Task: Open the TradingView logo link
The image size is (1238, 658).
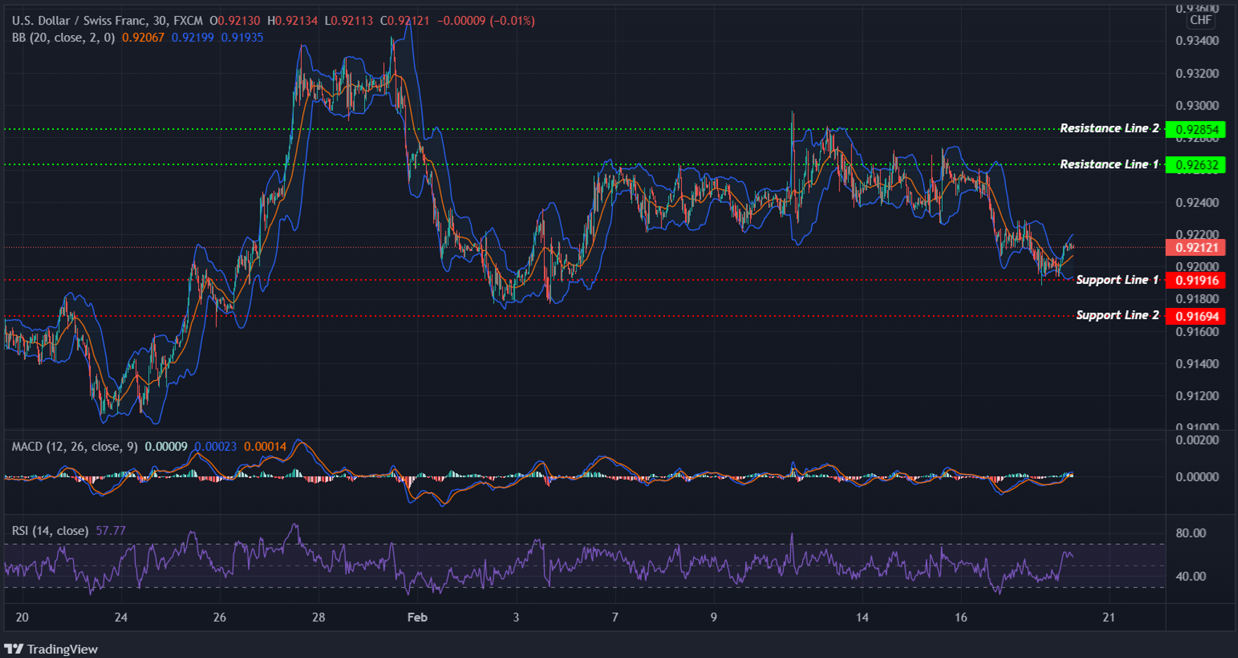Action: click(x=49, y=648)
